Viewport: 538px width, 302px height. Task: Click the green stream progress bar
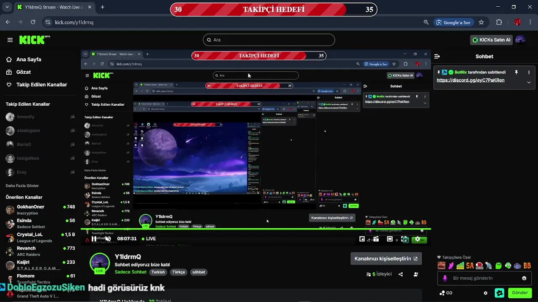click(256, 229)
